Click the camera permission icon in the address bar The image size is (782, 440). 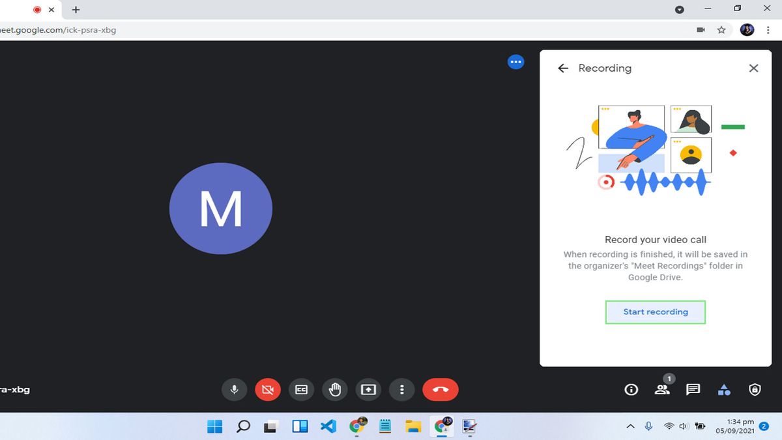(x=701, y=30)
